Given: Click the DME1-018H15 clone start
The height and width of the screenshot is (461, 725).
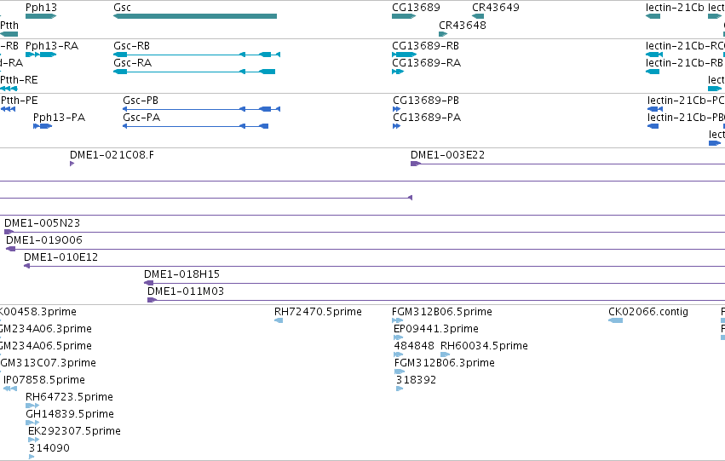Looking at the screenshot, I should (x=148, y=283).
